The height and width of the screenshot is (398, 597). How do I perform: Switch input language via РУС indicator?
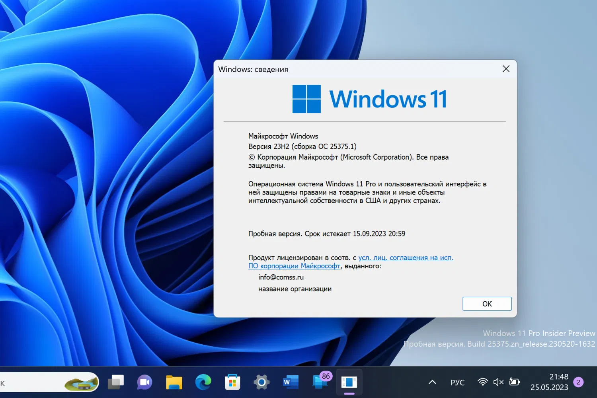pos(457,382)
